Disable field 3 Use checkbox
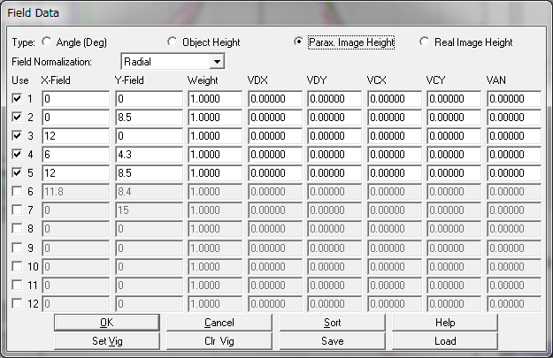This screenshot has height=358, width=553. 17,135
